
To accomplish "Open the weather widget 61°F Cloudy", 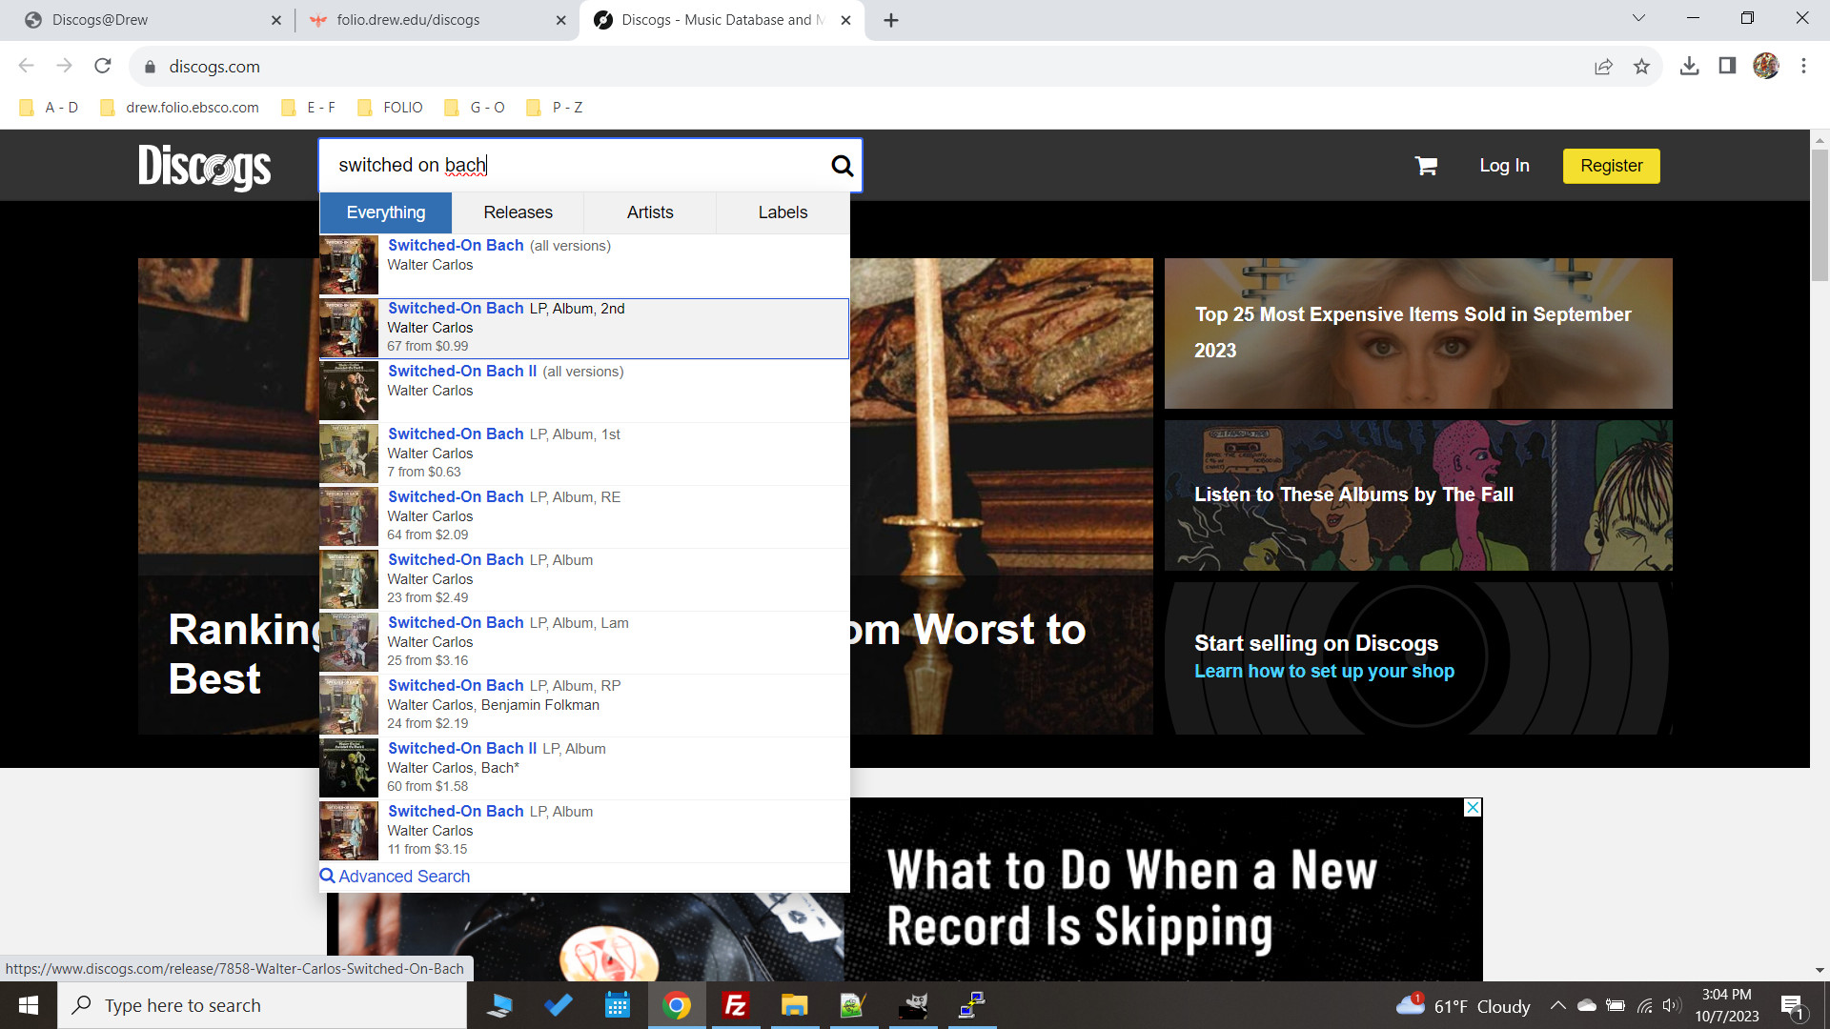I will coord(1463,1006).
